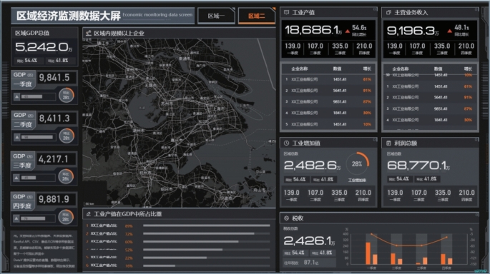490x274 pixels.
Task: Click the gear icon next to 税收
Action: [286, 218]
